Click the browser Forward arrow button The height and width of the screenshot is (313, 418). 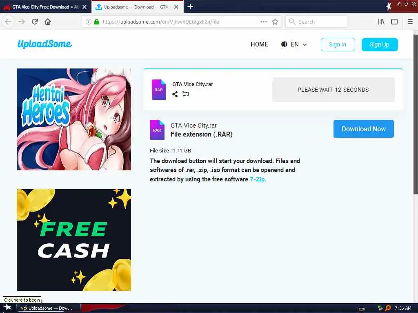[22, 22]
